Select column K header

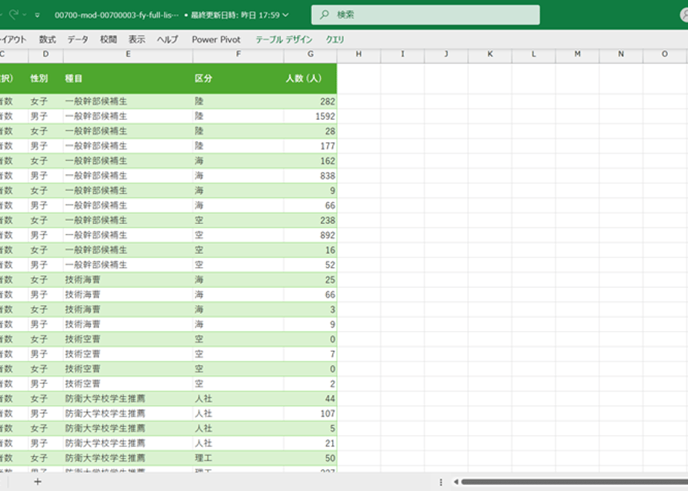(x=490, y=54)
